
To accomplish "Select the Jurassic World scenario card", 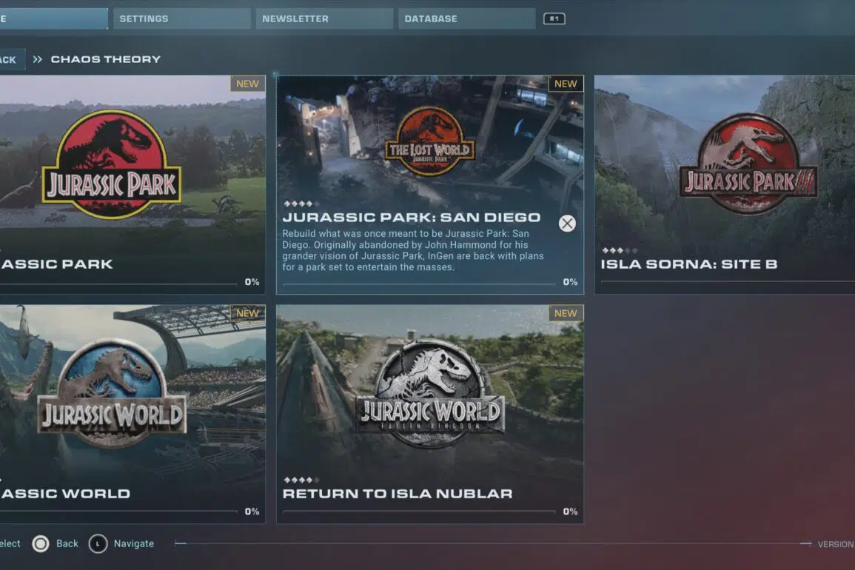I will coord(133,414).
